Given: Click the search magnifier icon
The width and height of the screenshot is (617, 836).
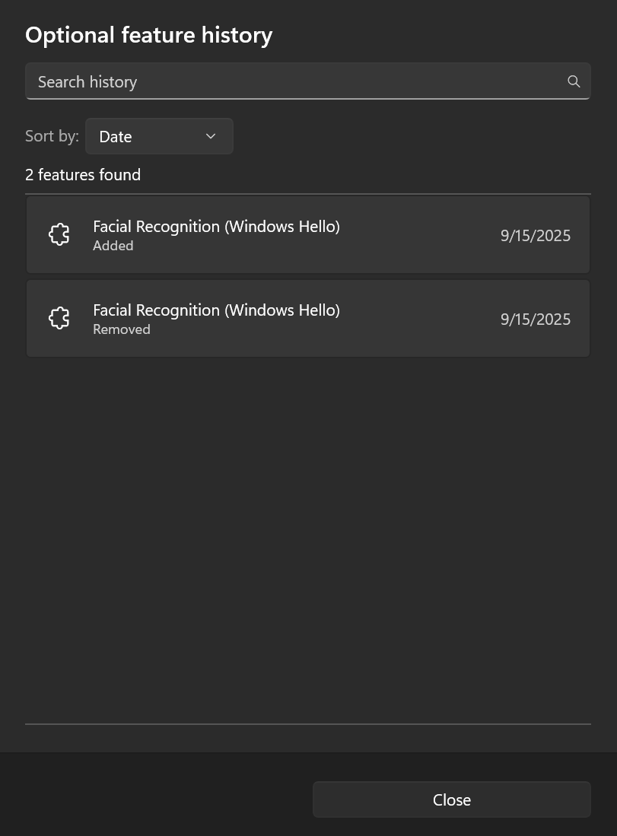Looking at the screenshot, I should point(574,81).
